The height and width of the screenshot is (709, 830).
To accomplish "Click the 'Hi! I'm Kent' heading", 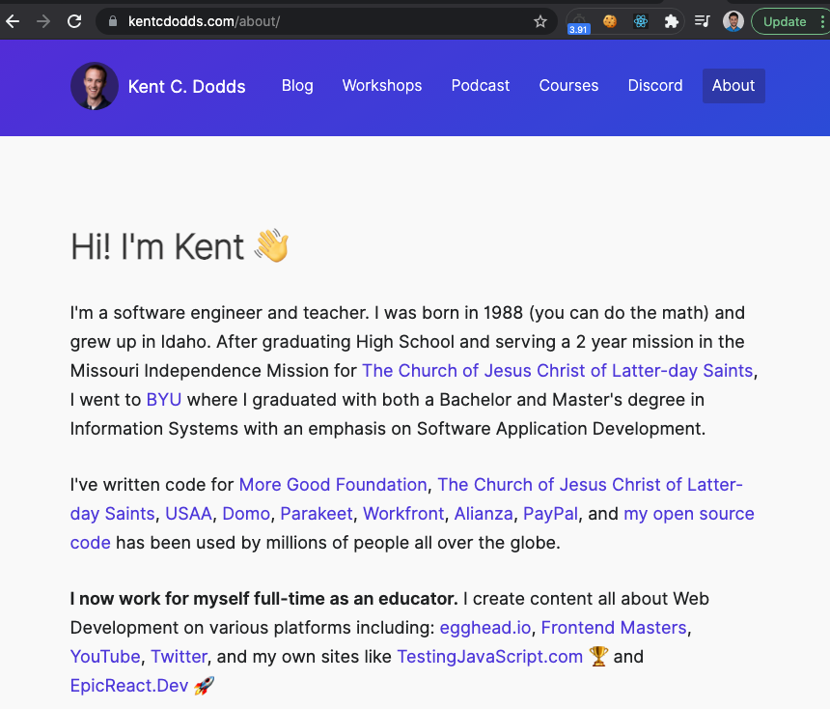I will pos(180,246).
